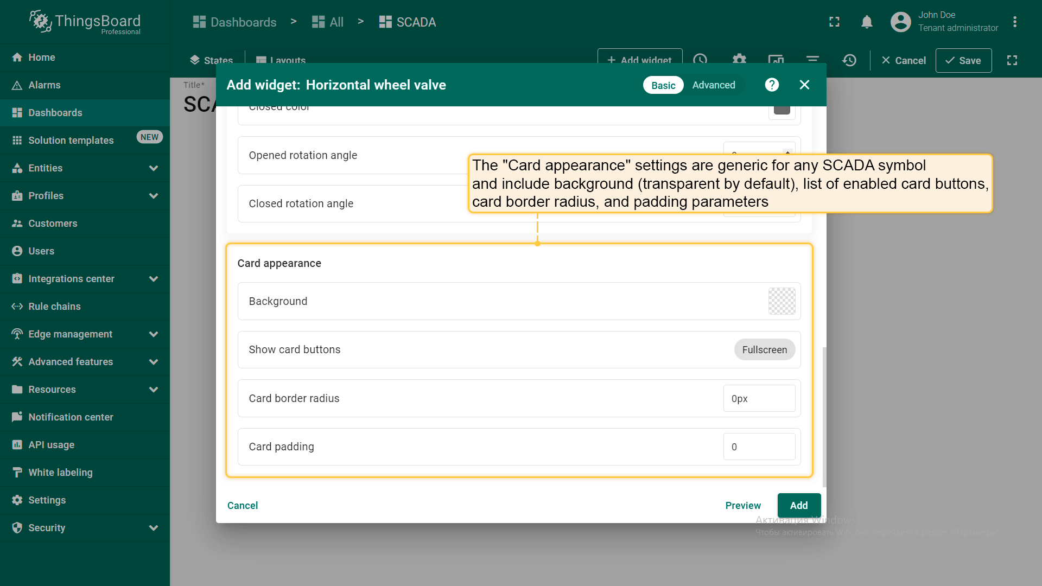Viewport: 1042px width, 586px height.
Task: Open the user menu three-dots icon
Action: coord(1014,22)
